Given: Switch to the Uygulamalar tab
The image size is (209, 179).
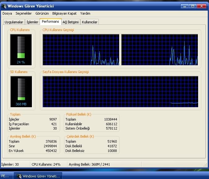Looking at the screenshot, I should click(14, 22).
